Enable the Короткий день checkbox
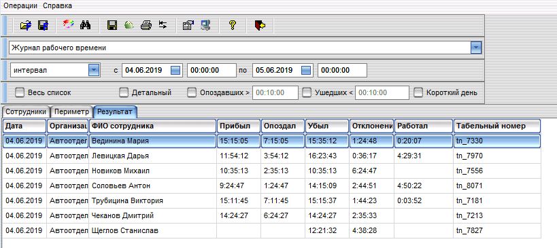Viewport: 557px width, 248px height. 418,92
